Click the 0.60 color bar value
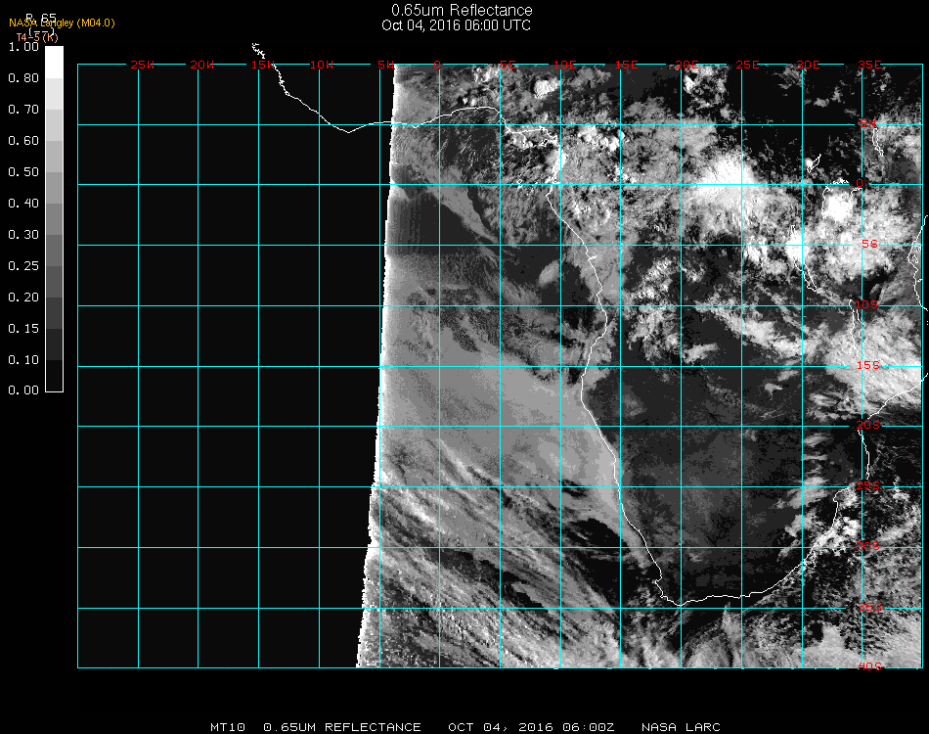The height and width of the screenshot is (734, 929). pyautogui.click(x=23, y=141)
